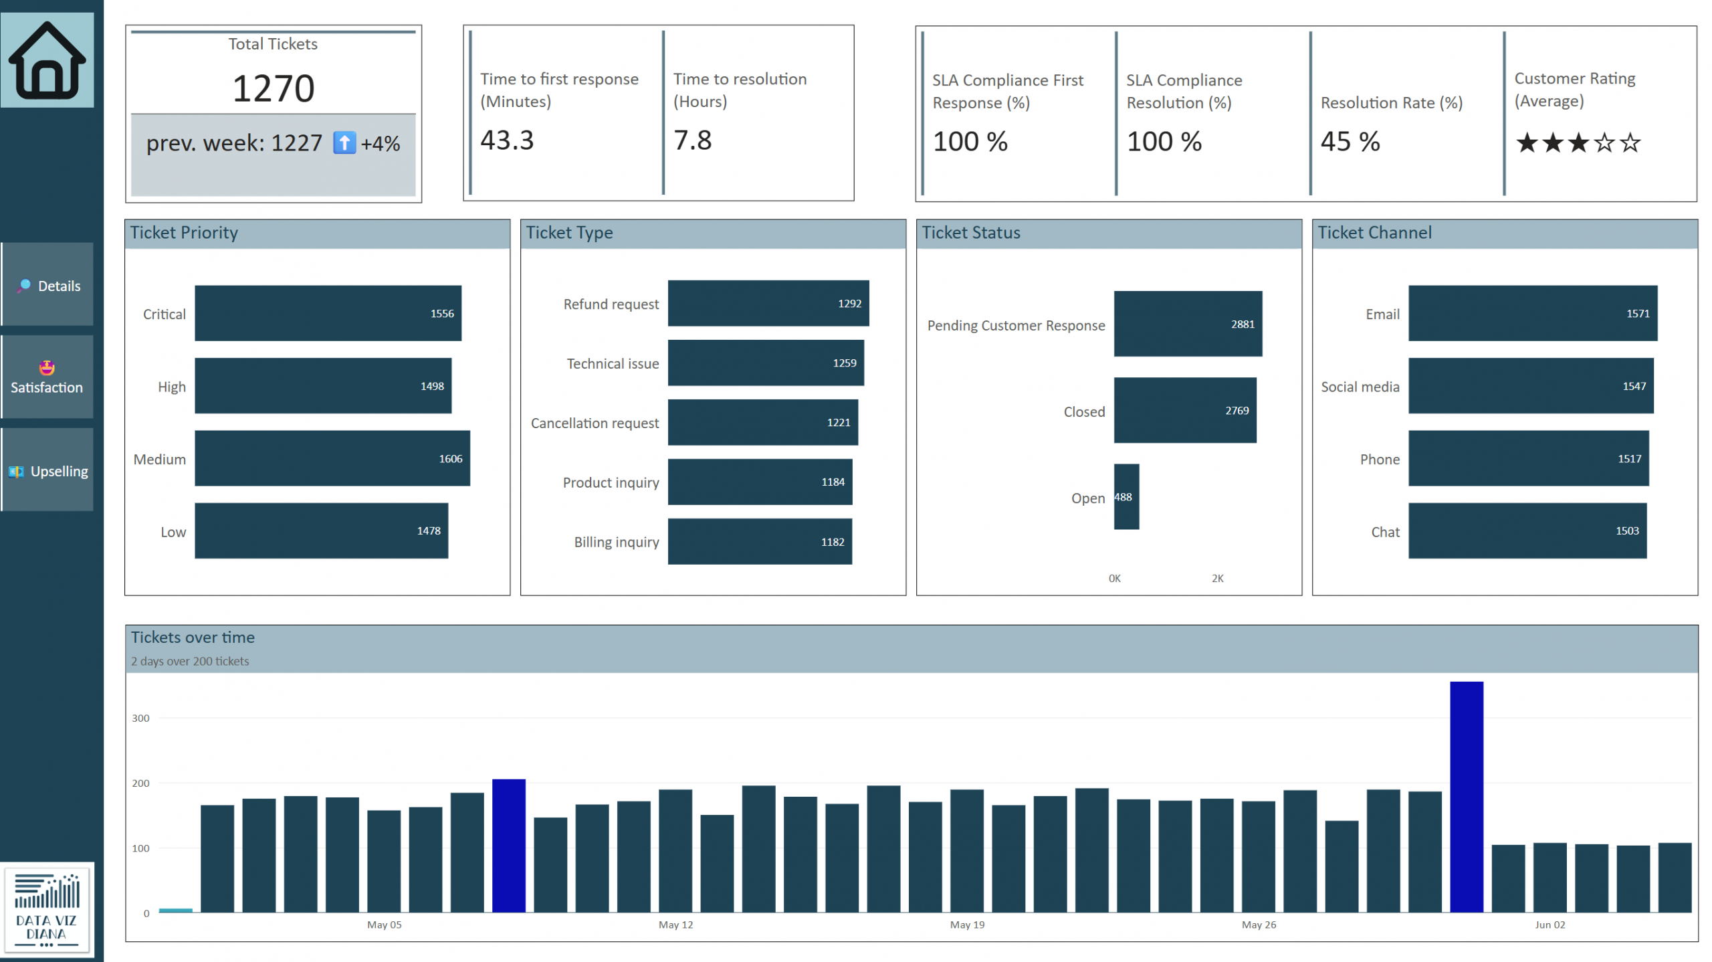The width and height of the screenshot is (1712, 962).
Task: Select the Critical priority bar
Action: pyautogui.click(x=328, y=313)
